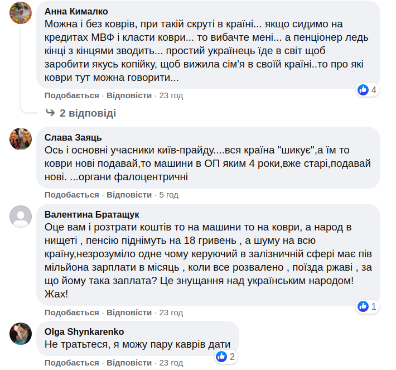Click the reply arrow icon beside 2 відповіді
The width and height of the screenshot is (396, 370).
[50, 113]
